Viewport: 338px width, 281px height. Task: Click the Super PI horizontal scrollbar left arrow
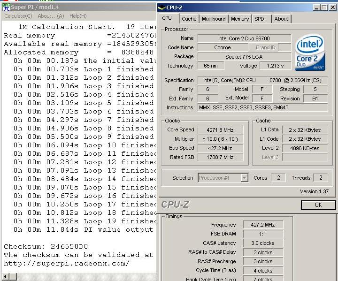(6, 276)
